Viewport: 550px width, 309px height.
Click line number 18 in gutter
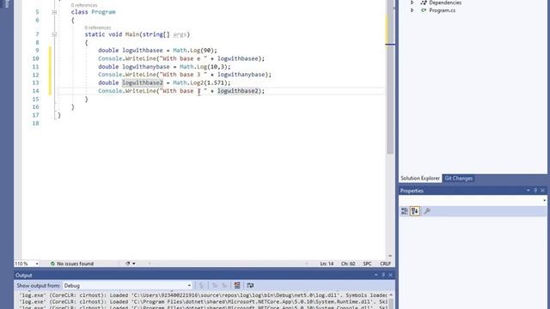(35, 124)
